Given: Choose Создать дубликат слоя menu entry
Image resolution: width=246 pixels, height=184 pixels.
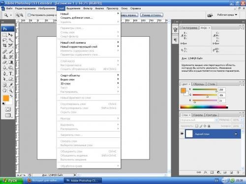Looking at the screenshot, I should (76, 18).
